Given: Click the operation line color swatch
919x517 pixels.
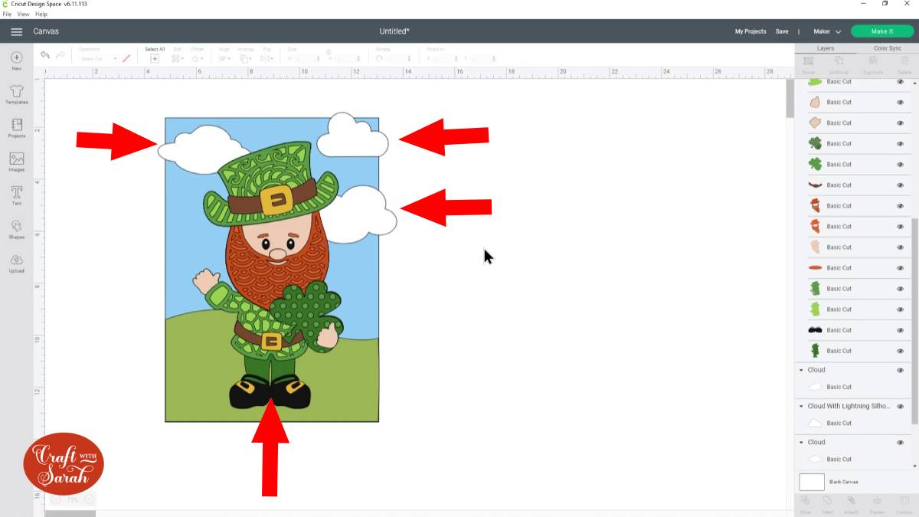Looking at the screenshot, I should tap(126, 58).
